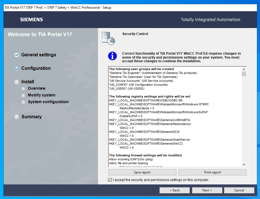Click the "UM_USERS" group line
This screenshot has width=260, height=199.
[127, 89]
